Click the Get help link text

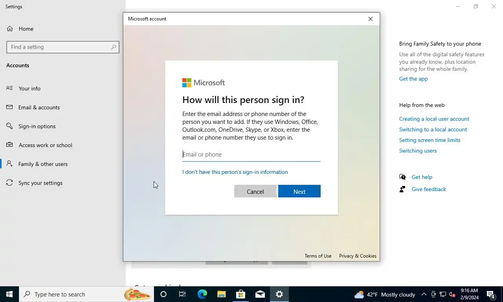coord(422,177)
